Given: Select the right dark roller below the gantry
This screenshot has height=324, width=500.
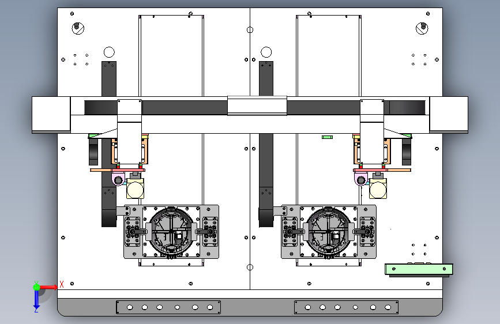Looking at the screenshot, I should click(407, 152).
